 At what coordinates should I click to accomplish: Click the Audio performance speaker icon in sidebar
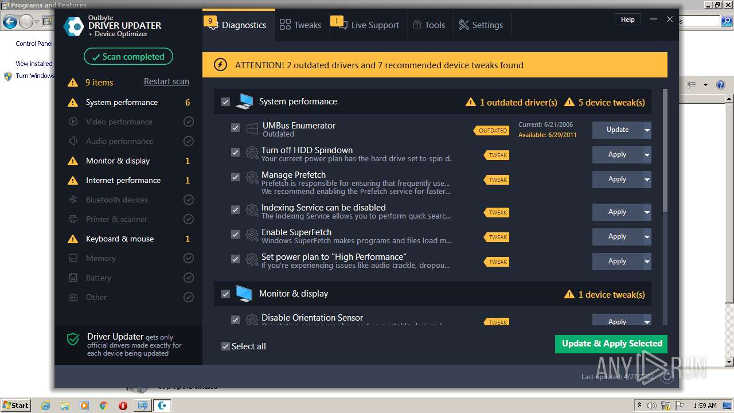pyautogui.click(x=73, y=141)
